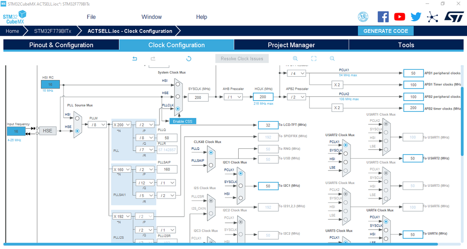The image size is (467, 249).
Task: Open the PLLR /7 divider dropdown
Action: pyautogui.click(x=145, y=149)
